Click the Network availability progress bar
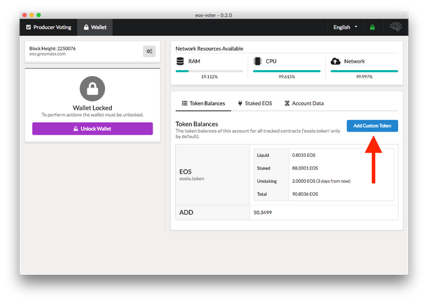 point(364,71)
